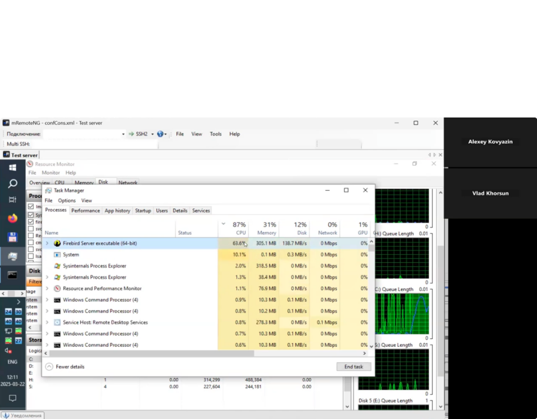Click the 138.7 MB/s disk value
The image size is (537, 419).
coord(294,243)
